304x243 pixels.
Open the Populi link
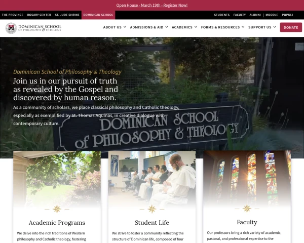[287, 15]
